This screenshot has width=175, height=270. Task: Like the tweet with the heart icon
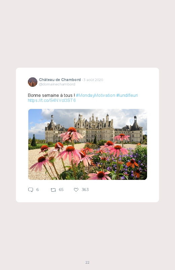tap(76, 190)
